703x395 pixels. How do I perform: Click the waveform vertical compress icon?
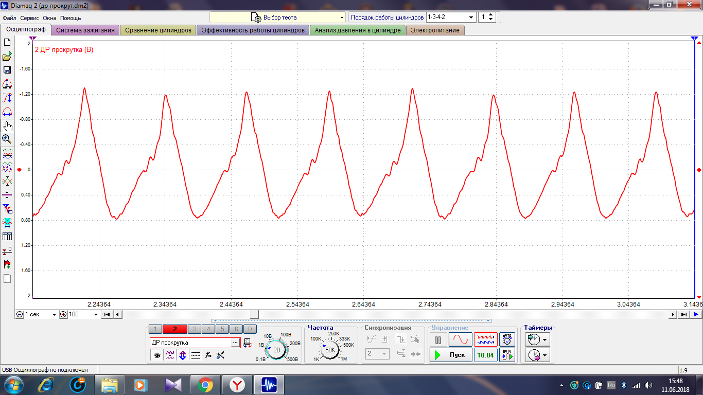pyautogui.click(x=7, y=181)
